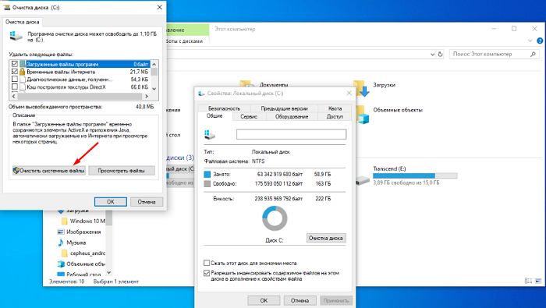Viewport: 546px width, 308px height.
Task: Click right arrow of horizontal list scrollbar
Action: click(147, 96)
